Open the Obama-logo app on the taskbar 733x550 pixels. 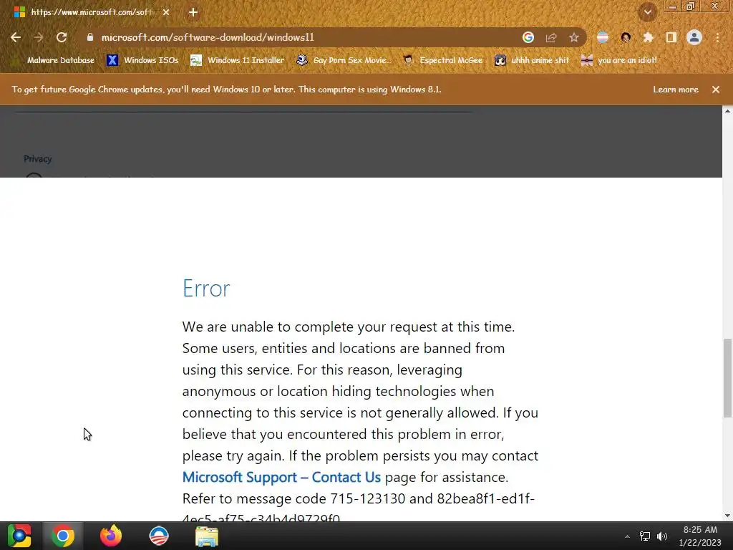pyautogui.click(x=158, y=536)
